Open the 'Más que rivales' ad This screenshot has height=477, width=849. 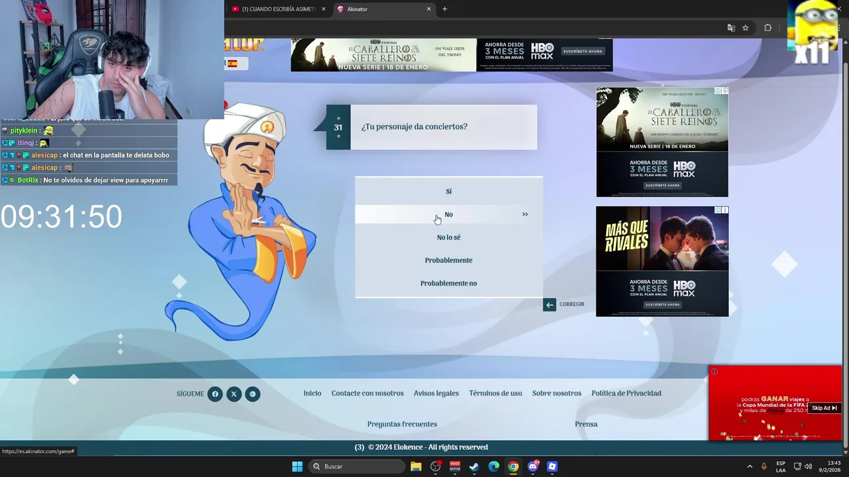point(662,261)
